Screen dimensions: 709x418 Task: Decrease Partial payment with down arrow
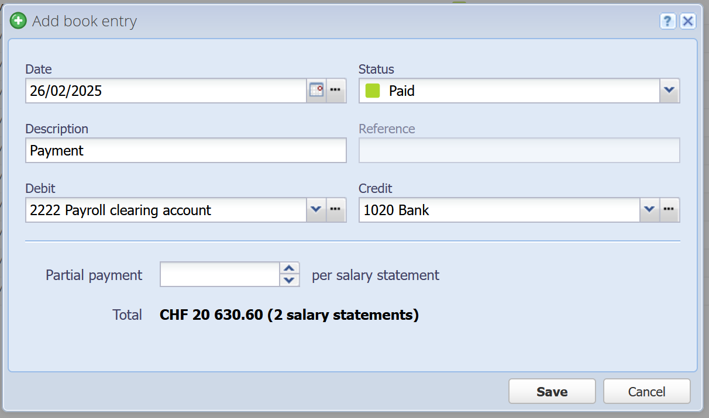pyautogui.click(x=288, y=281)
